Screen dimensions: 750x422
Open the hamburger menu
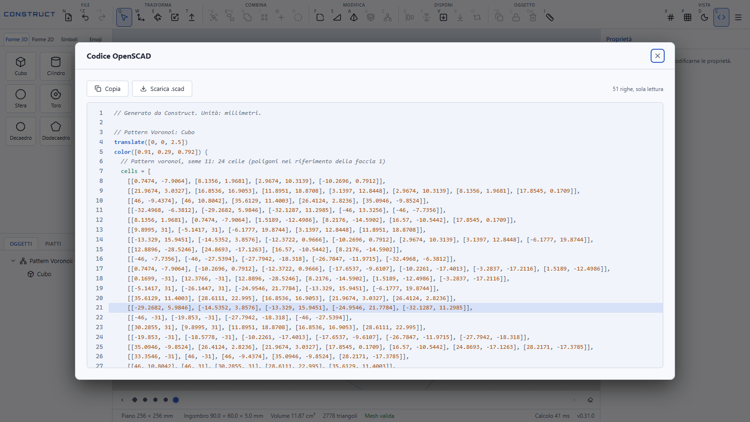[x=738, y=17]
